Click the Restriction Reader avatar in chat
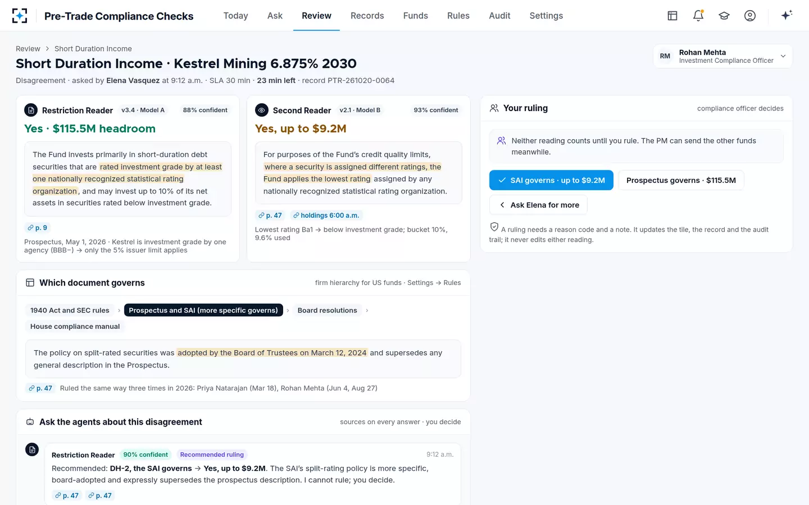The height and width of the screenshot is (505, 809). pos(32,449)
